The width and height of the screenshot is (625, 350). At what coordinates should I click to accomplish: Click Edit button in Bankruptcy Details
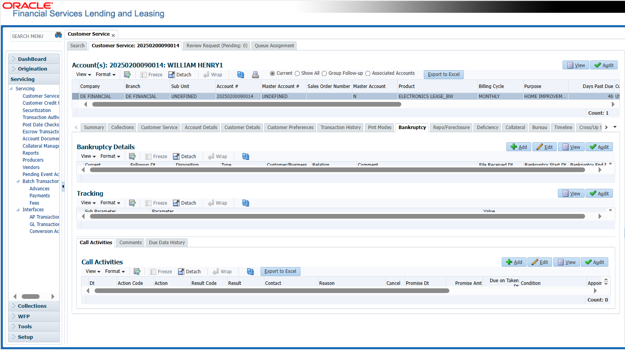pyautogui.click(x=544, y=147)
